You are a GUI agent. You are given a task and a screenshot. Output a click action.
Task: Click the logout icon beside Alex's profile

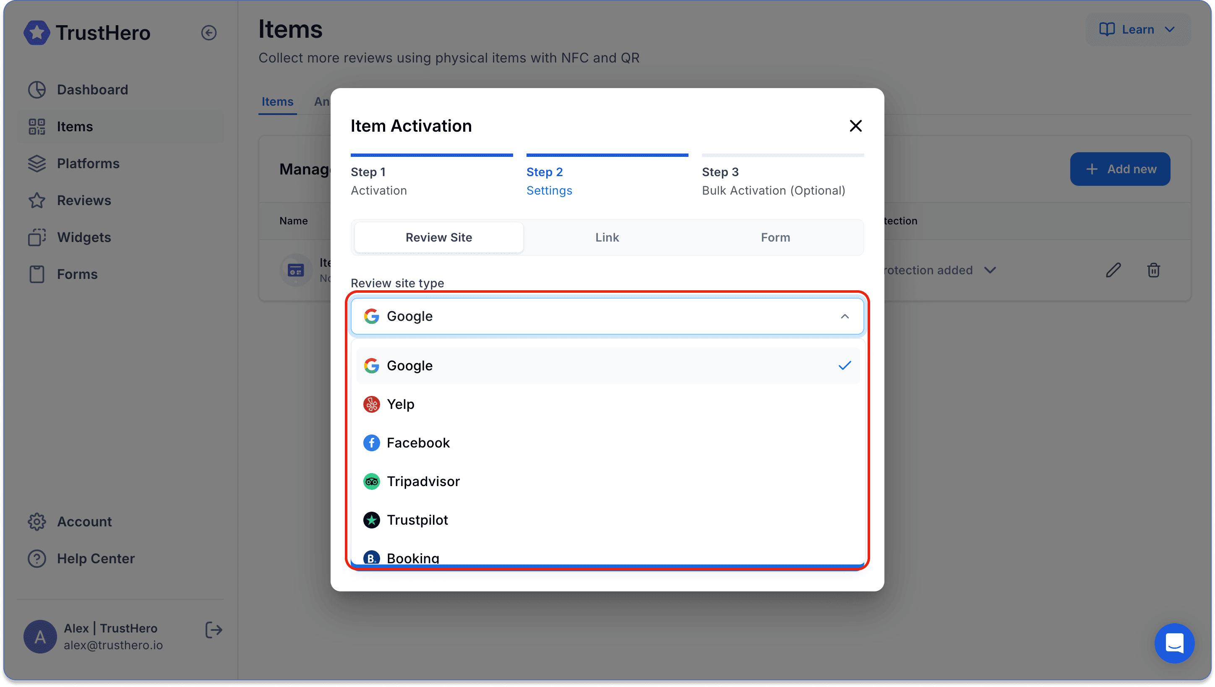(x=213, y=630)
